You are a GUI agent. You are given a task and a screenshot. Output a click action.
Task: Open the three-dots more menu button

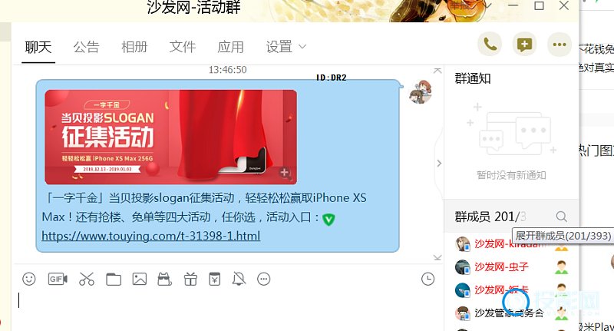pos(560,45)
